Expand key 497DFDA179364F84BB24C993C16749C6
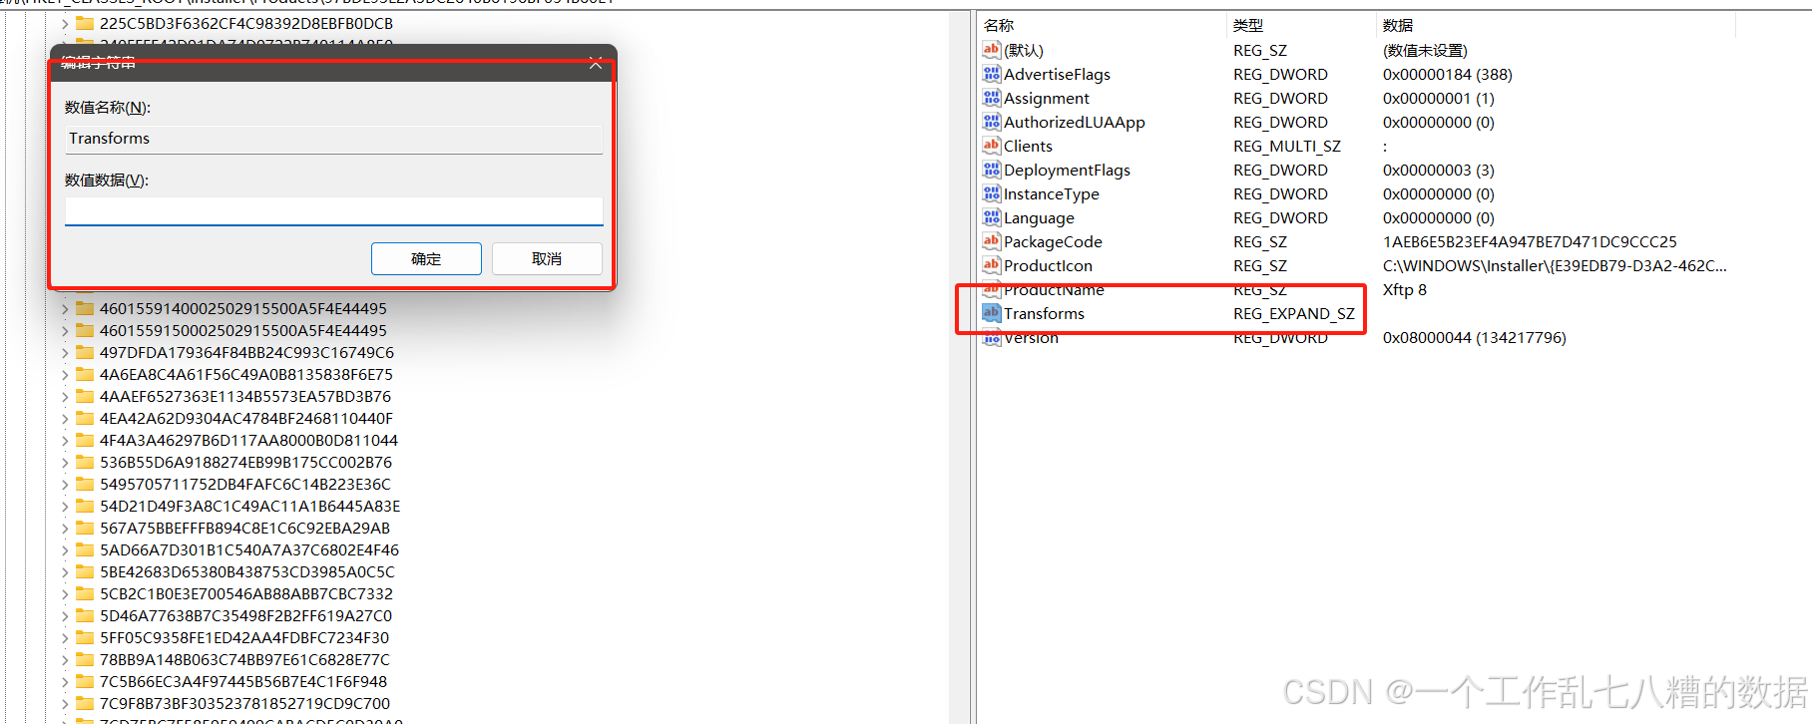The width and height of the screenshot is (1812, 724). pyautogui.click(x=65, y=352)
